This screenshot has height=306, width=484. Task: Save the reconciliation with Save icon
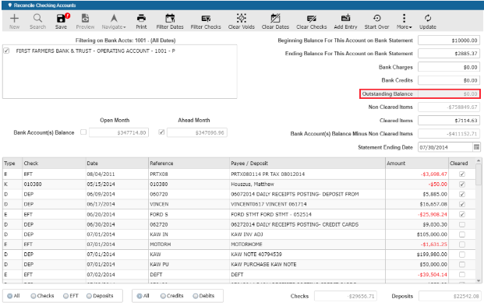(62, 21)
